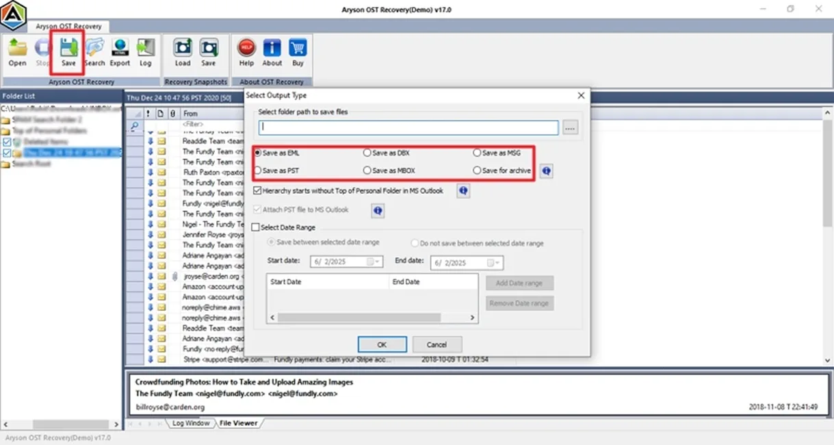This screenshot has width=834, height=445.
Task: Select the Save as PST radio button
Action: [x=258, y=170]
